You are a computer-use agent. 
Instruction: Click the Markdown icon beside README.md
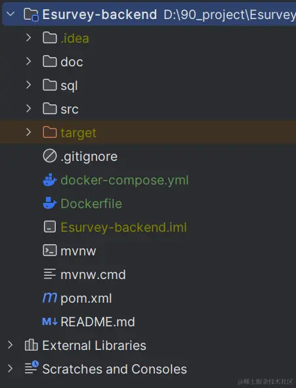(50, 322)
